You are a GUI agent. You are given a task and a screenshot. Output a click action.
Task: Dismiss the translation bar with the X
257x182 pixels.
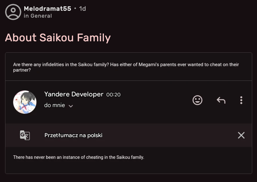point(241,135)
